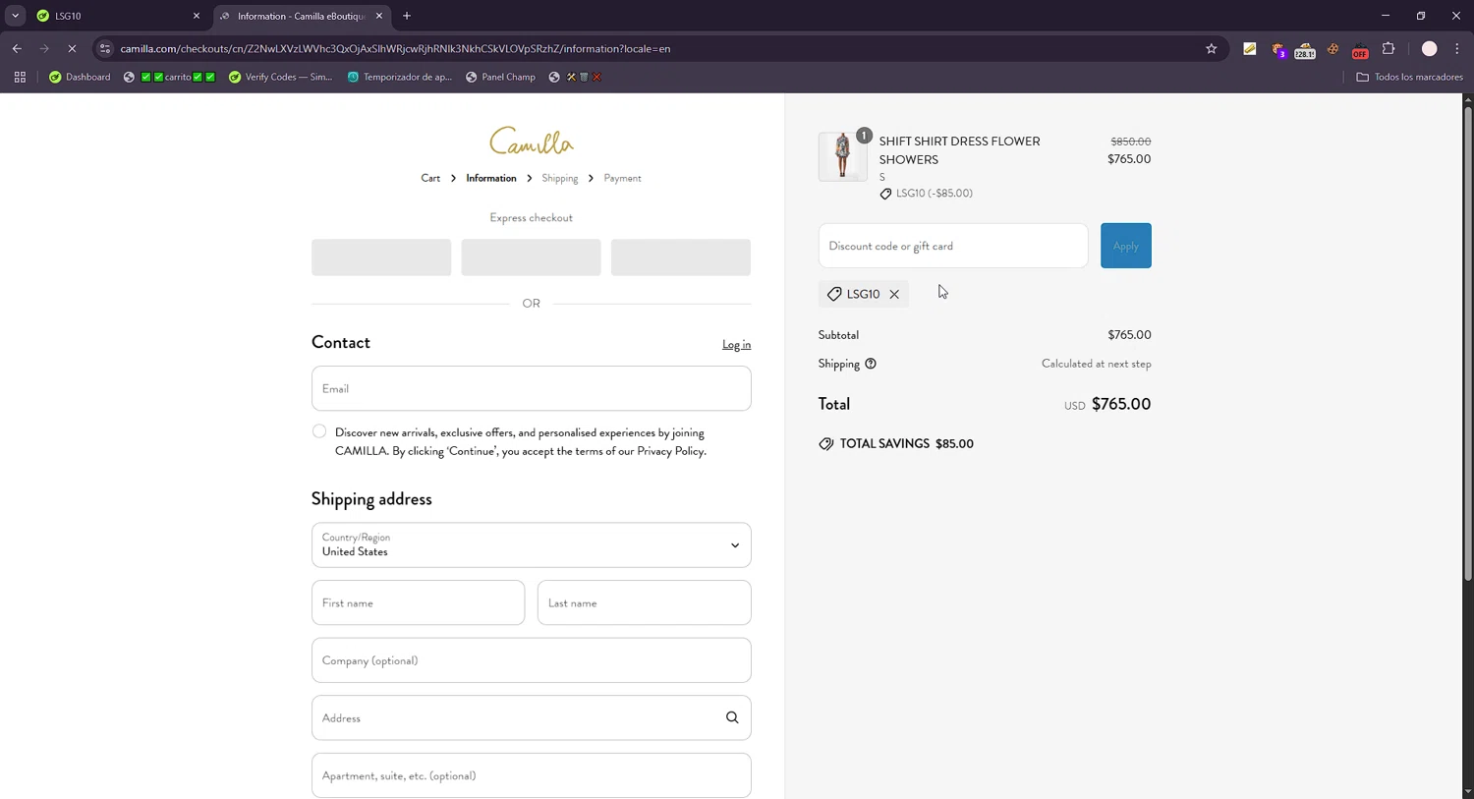Open the Chrome profile avatar
The width and height of the screenshot is (1474, 799).
(1429, 48)
